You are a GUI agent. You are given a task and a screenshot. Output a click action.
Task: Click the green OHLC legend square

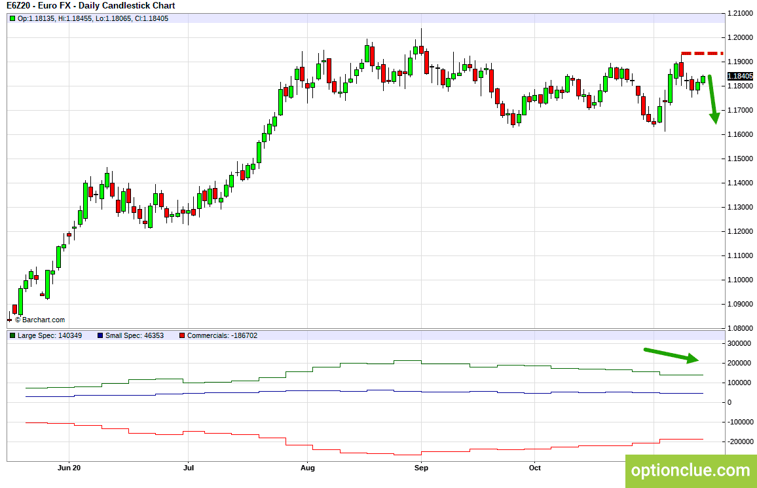click(x=12, y=19)
